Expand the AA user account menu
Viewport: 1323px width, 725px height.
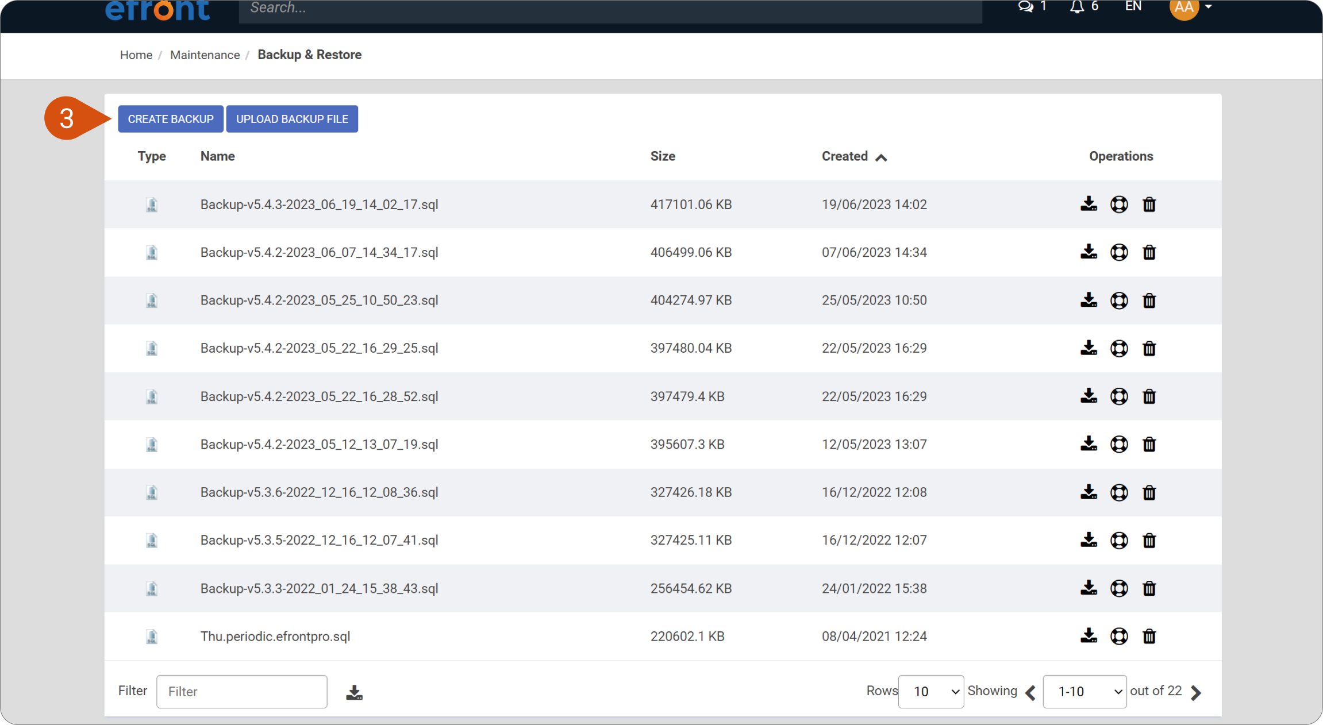1191,7
